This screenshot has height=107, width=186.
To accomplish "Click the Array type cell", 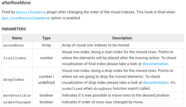I will click(46, 45).
